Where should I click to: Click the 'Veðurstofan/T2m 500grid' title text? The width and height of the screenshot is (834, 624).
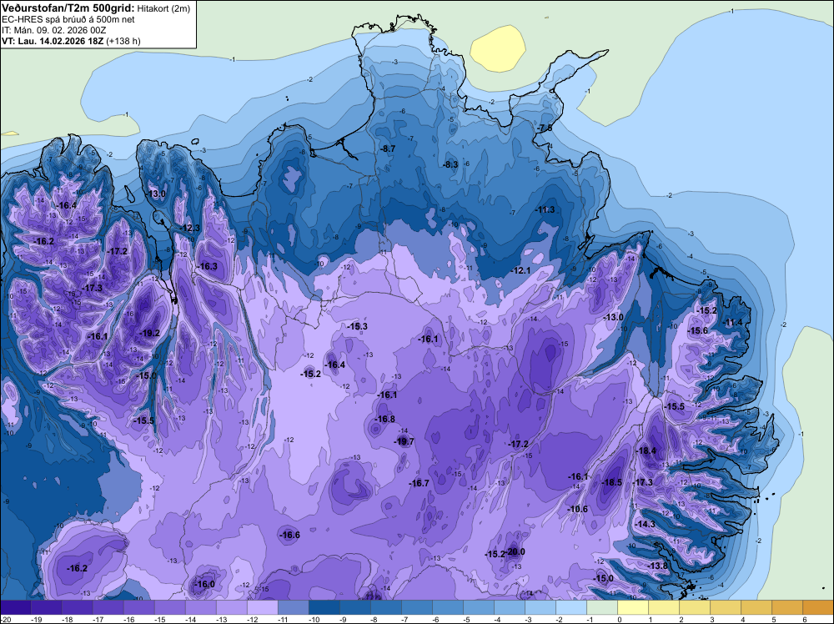coord(68,8)
